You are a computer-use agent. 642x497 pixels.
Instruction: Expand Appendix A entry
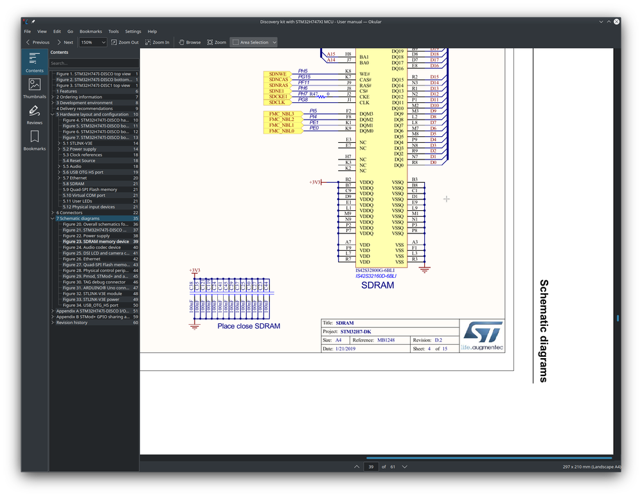(53, 311)
